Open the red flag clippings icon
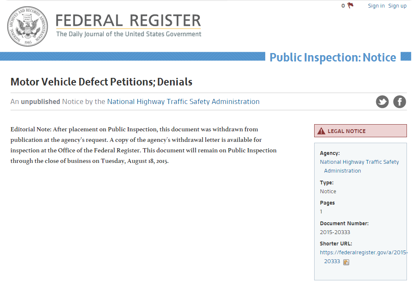The width and height of the screenshot is (412, 285). coord(350,5)
